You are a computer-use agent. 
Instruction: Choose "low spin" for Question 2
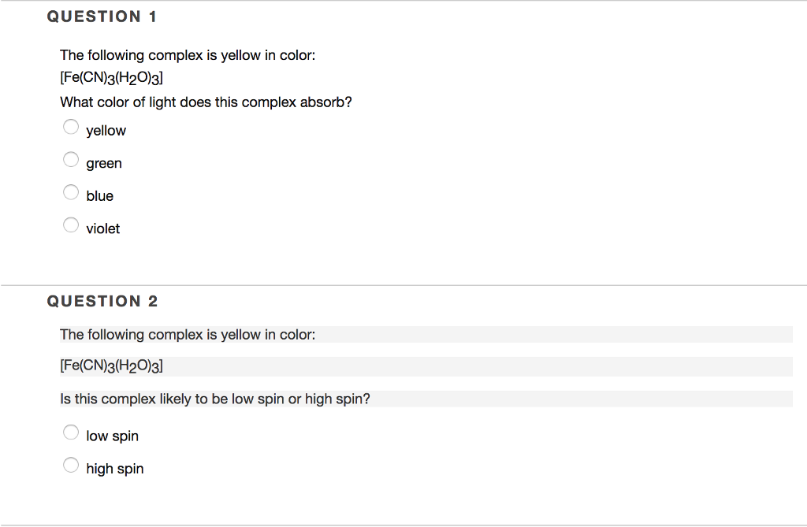[70, 432]
